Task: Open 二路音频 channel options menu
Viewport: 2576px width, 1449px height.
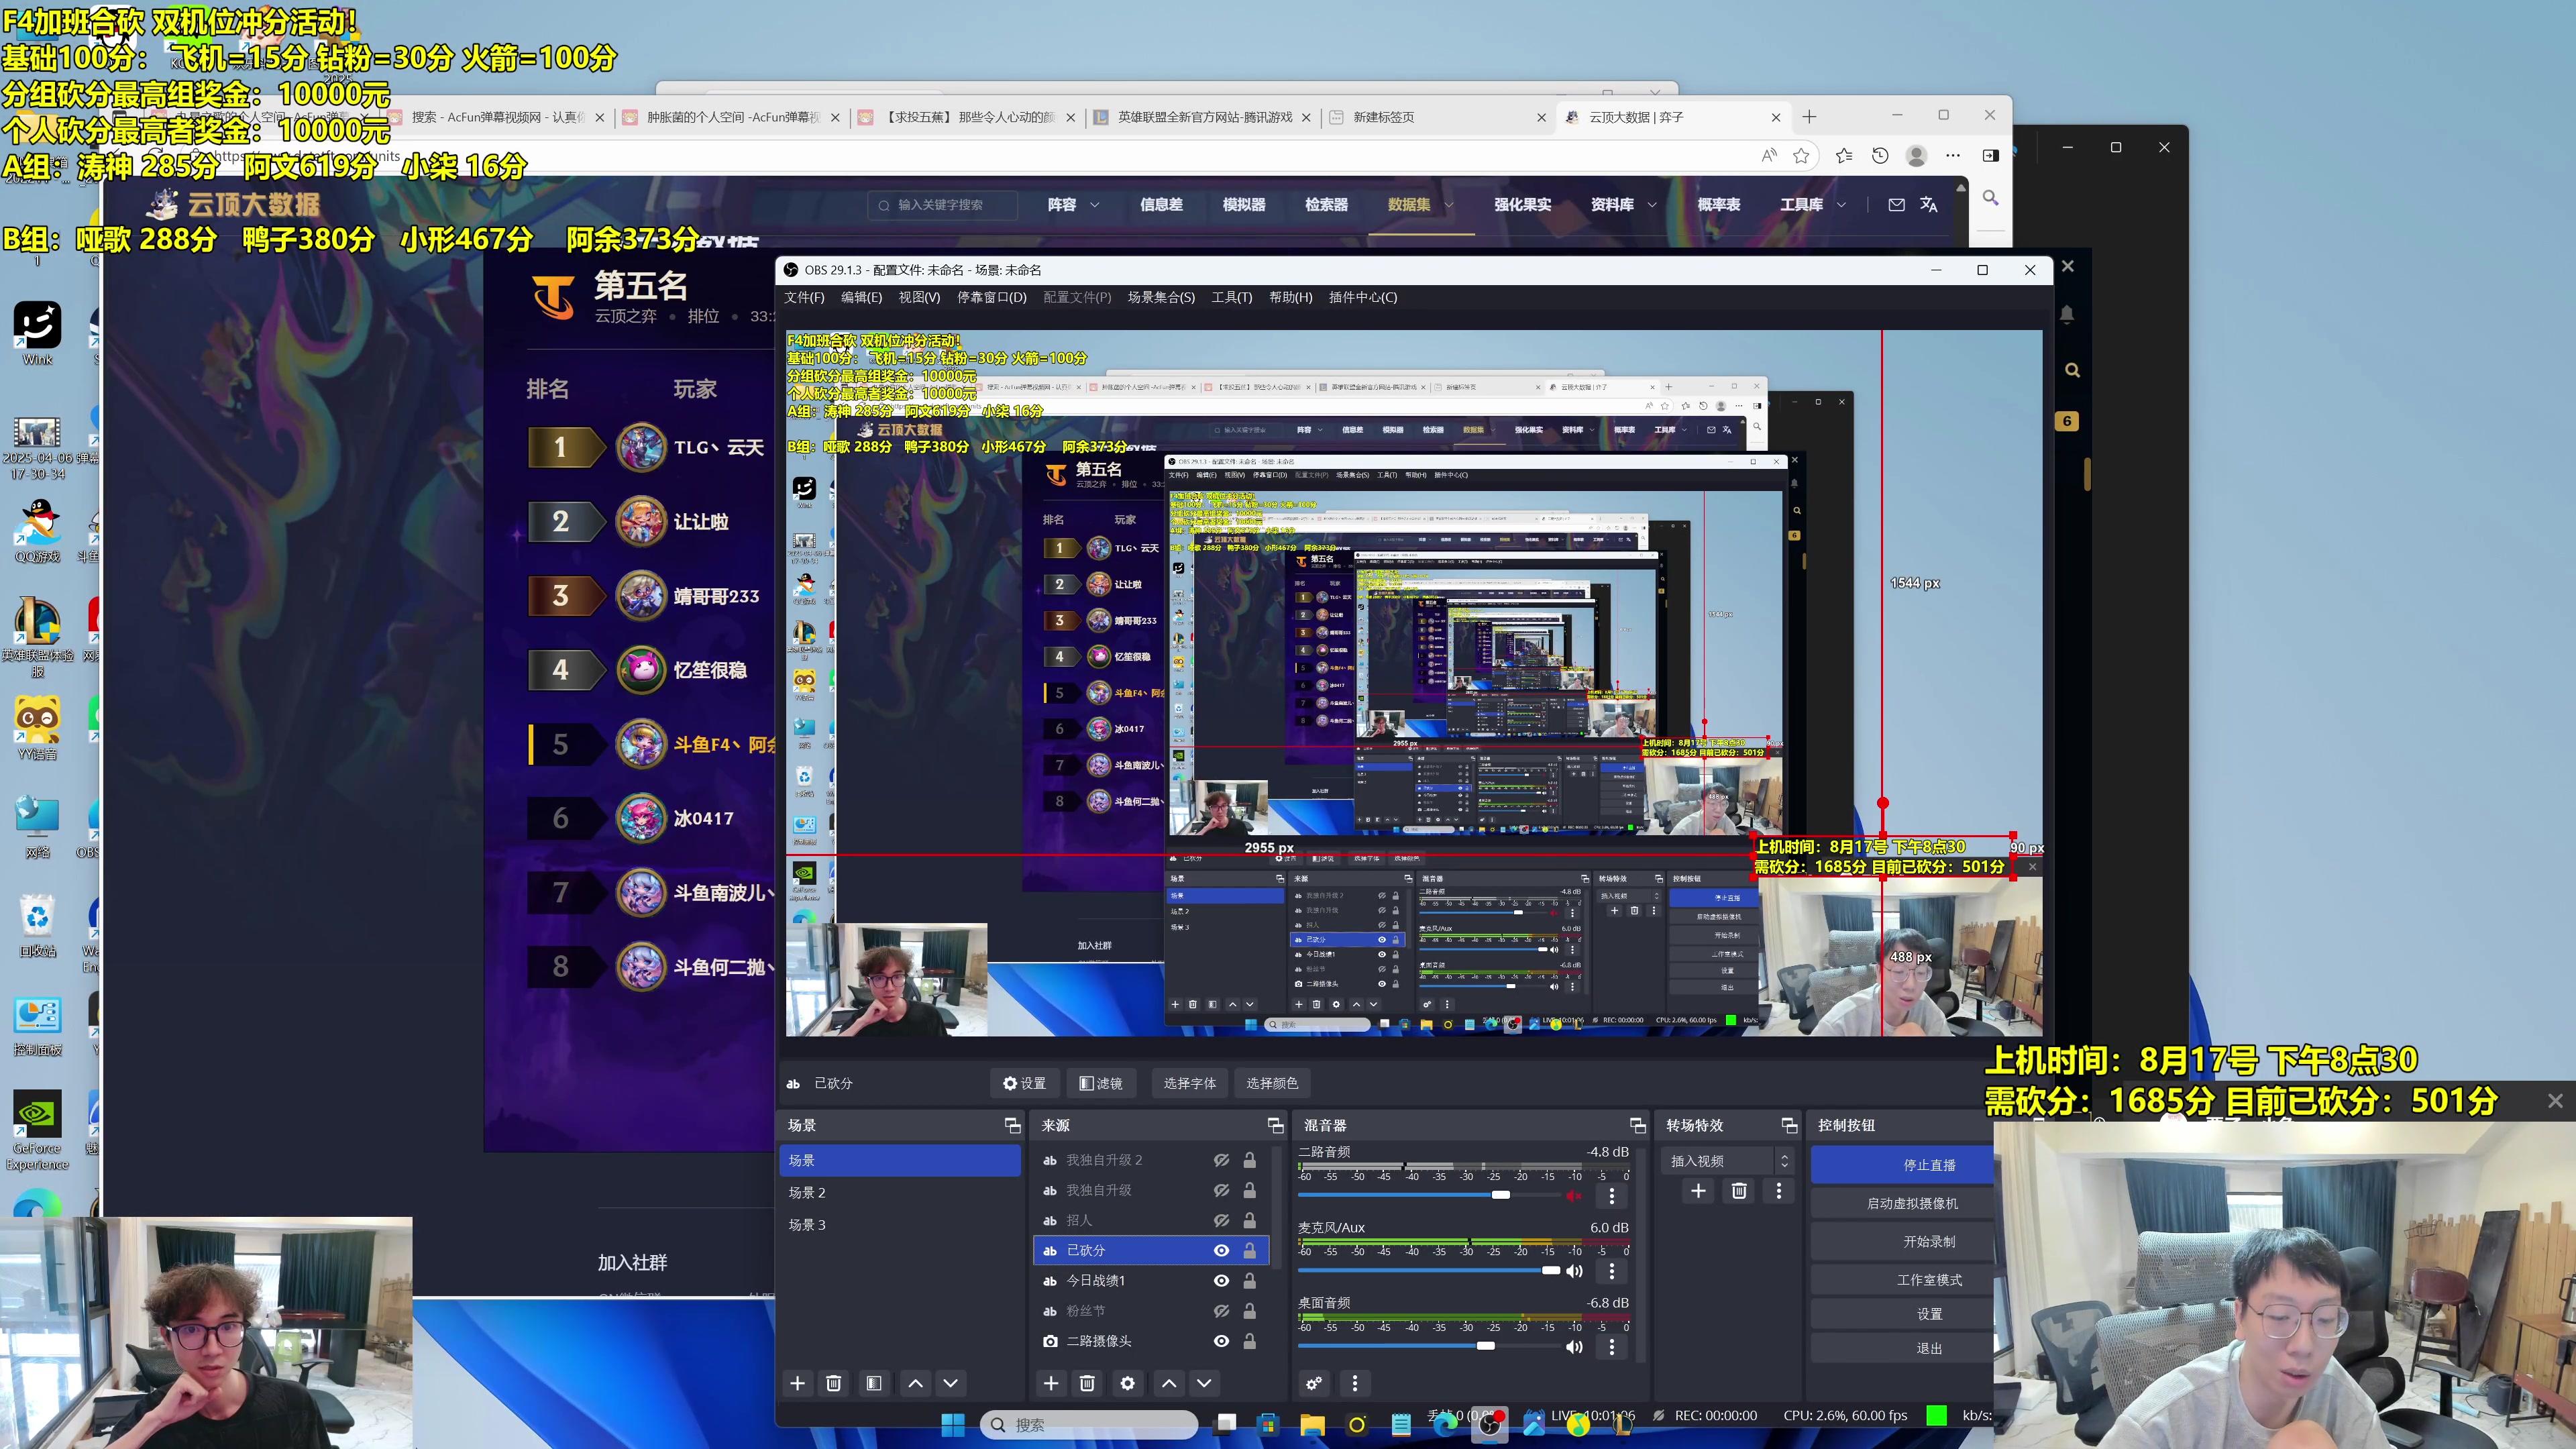Action: click(1611, 1195)
